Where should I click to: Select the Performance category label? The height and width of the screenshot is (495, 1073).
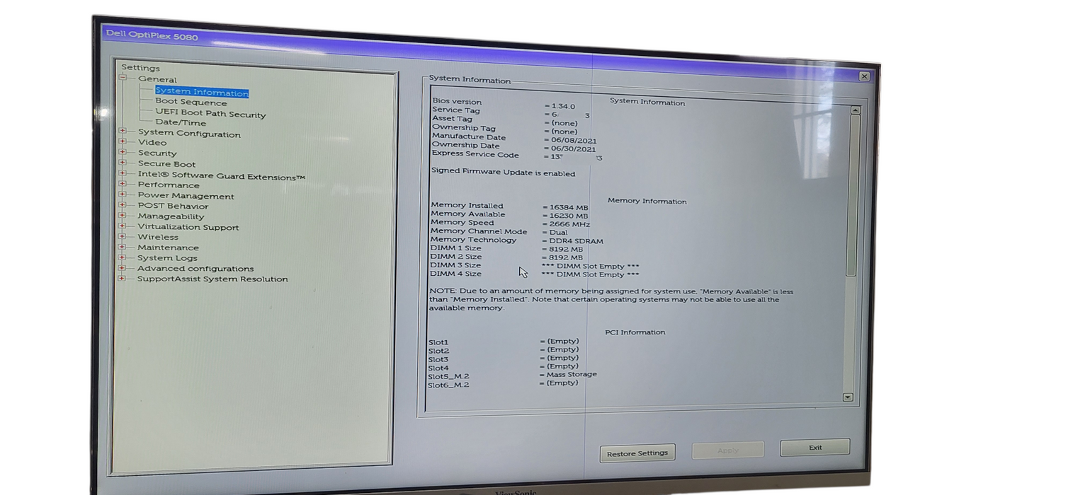tap(169, 185)
